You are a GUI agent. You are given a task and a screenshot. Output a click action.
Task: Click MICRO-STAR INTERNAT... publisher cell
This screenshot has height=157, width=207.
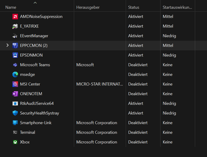(100, 84)
